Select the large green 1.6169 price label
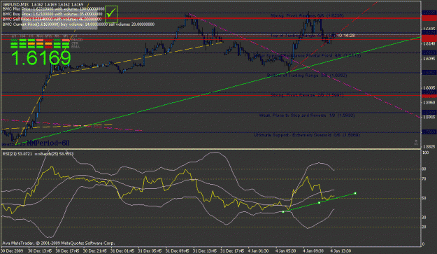Viewport: 437px width, 254px height. coord(41,58)
